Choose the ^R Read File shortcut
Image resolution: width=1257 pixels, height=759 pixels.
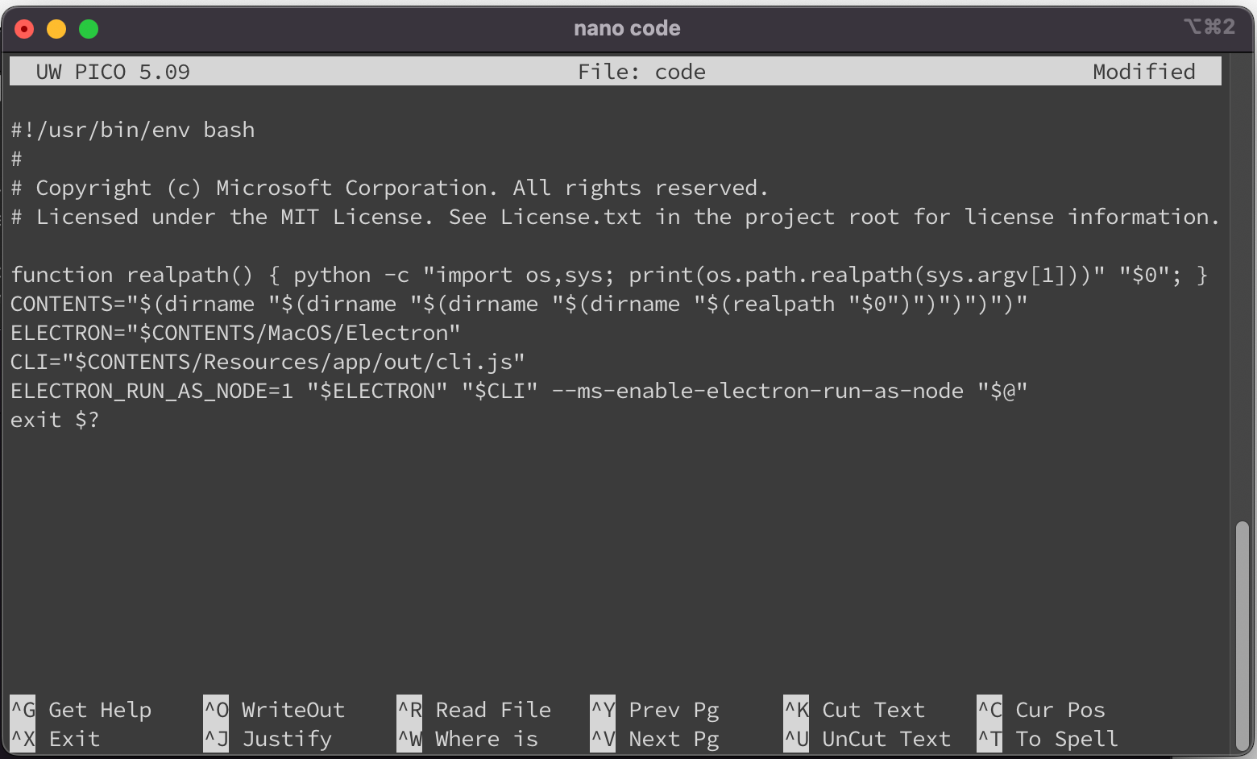click(x=474, y=710)
